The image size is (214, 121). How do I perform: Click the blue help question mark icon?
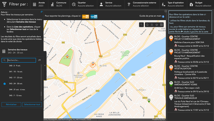163,16
